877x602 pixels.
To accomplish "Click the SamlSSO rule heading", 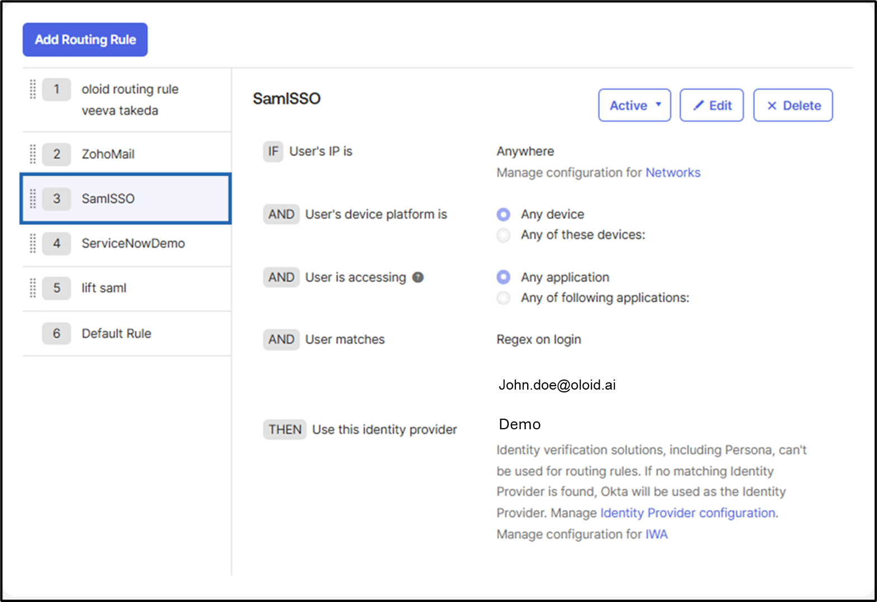I will coord(287,99).
